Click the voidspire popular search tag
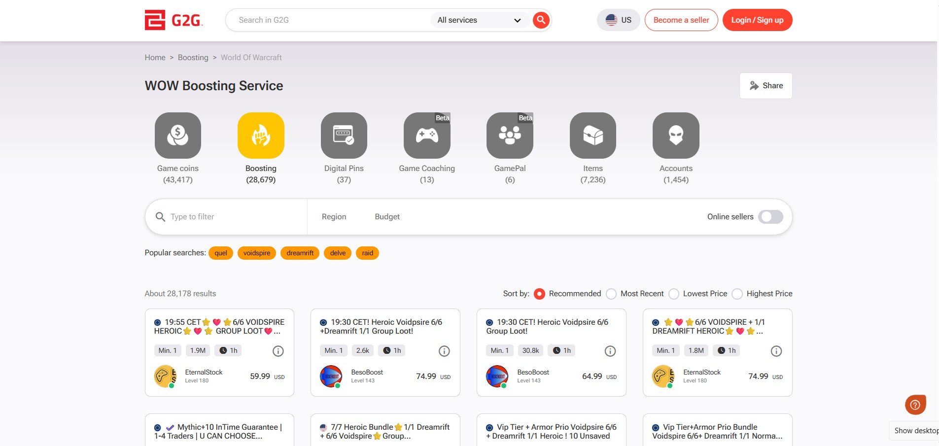Screen dimensions: 939x446 pyautogui.click(x=256, y=253)
